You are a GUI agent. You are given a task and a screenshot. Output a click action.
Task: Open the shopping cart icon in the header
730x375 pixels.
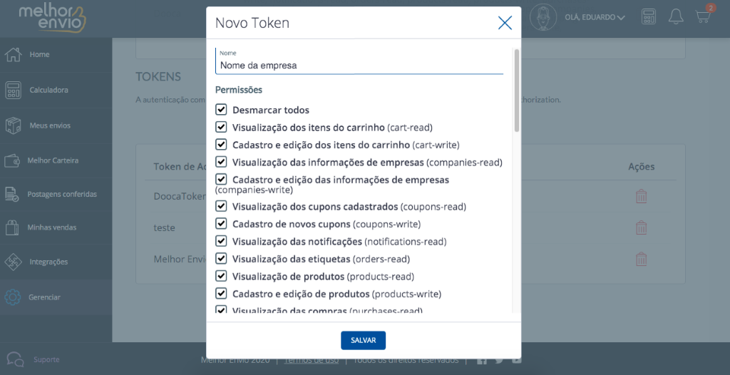pyautogui.click(x=703, y=16)
